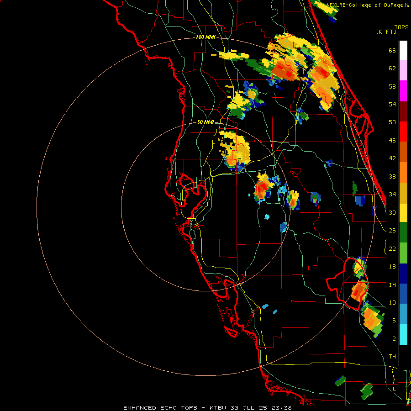Click the "6" legend value
Viewport: 411px width, 411px height.
[394, 321]
